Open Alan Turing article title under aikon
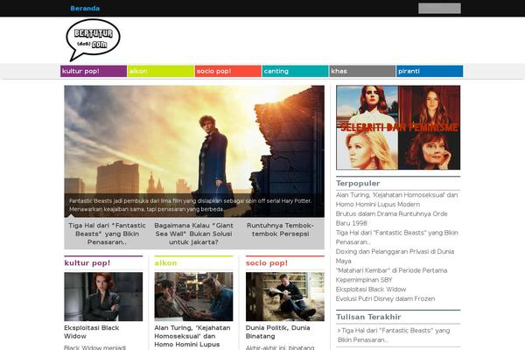525x350 pixels. [192, 336]
